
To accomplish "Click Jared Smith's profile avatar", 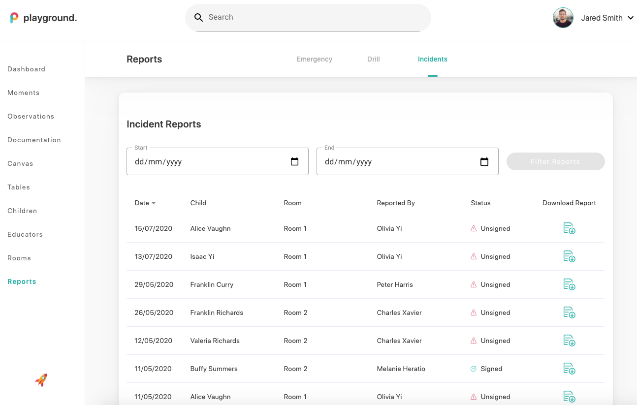I will click(x=563, y=18).
